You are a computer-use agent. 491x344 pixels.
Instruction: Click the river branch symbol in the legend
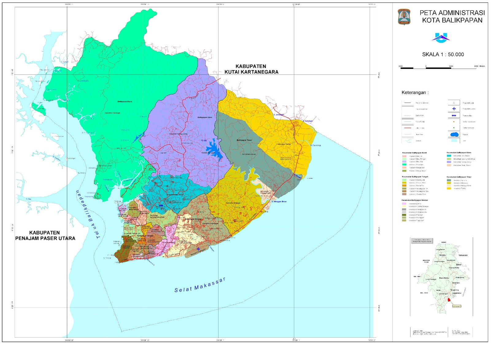408,141
